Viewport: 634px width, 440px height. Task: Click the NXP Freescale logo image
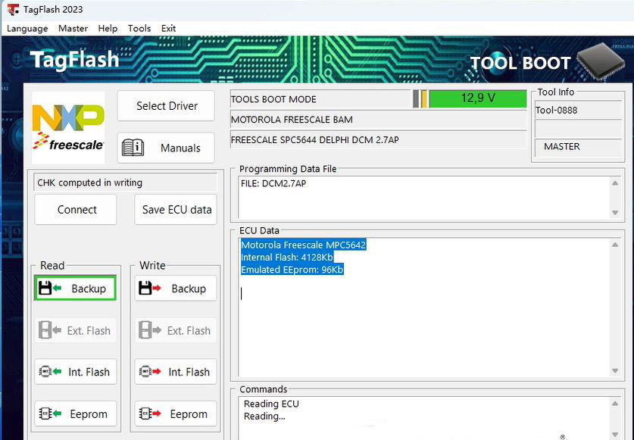tap(68, 128)
